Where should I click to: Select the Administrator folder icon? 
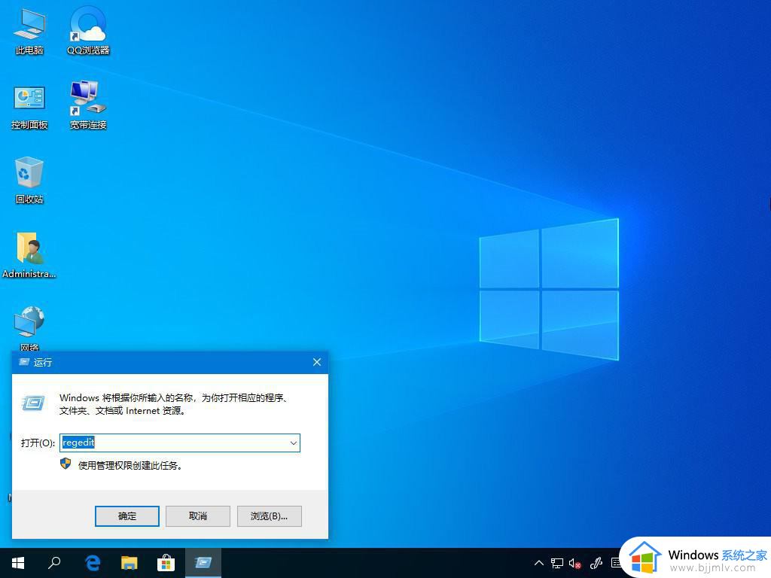point(29,255)
